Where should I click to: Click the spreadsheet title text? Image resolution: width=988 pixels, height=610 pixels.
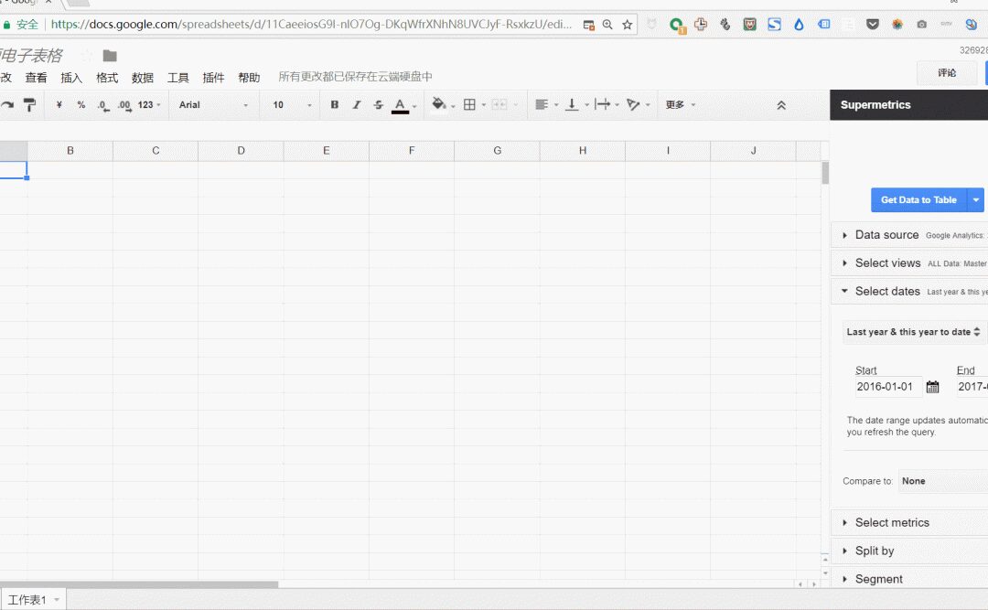click(31, 56)
